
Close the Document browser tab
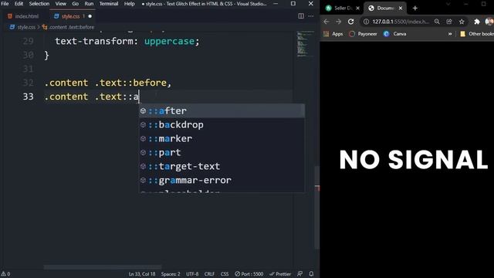point(401,8)
